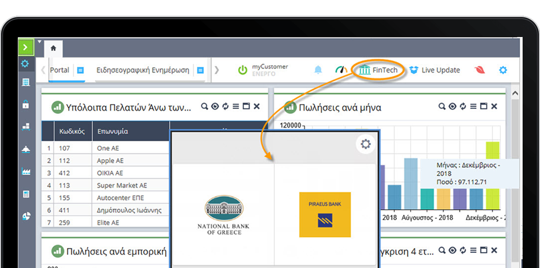Open pie chart reports in sidebar
Image resolution: width=540 pixels, height=268 pixels.
point(26,216)
